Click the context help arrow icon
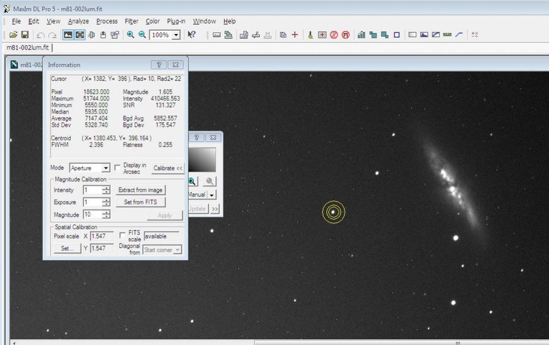Screen dimensions: 549x345 pos(191,34)
